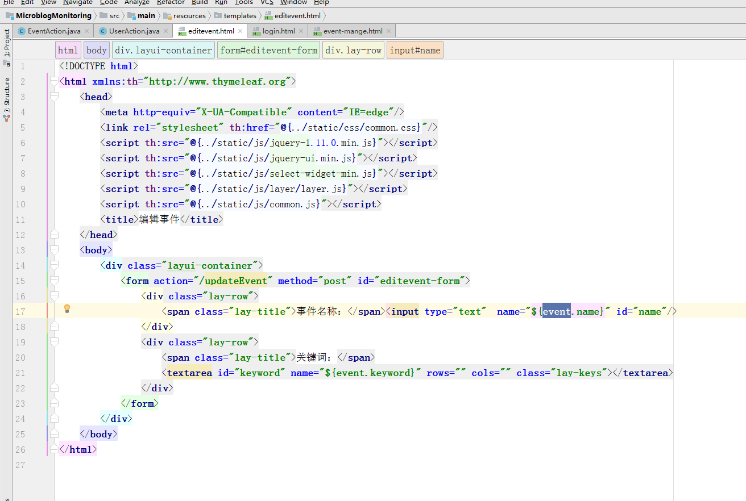746x501 pixels.
Task: Click the Java class icon on the EventAction.java tab
Action: 22,31
